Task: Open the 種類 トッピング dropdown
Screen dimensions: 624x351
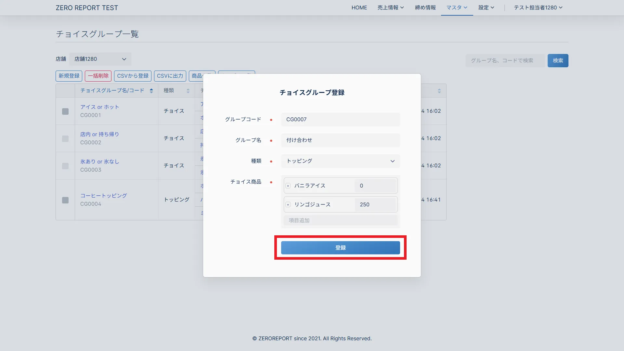Action: 340,161
